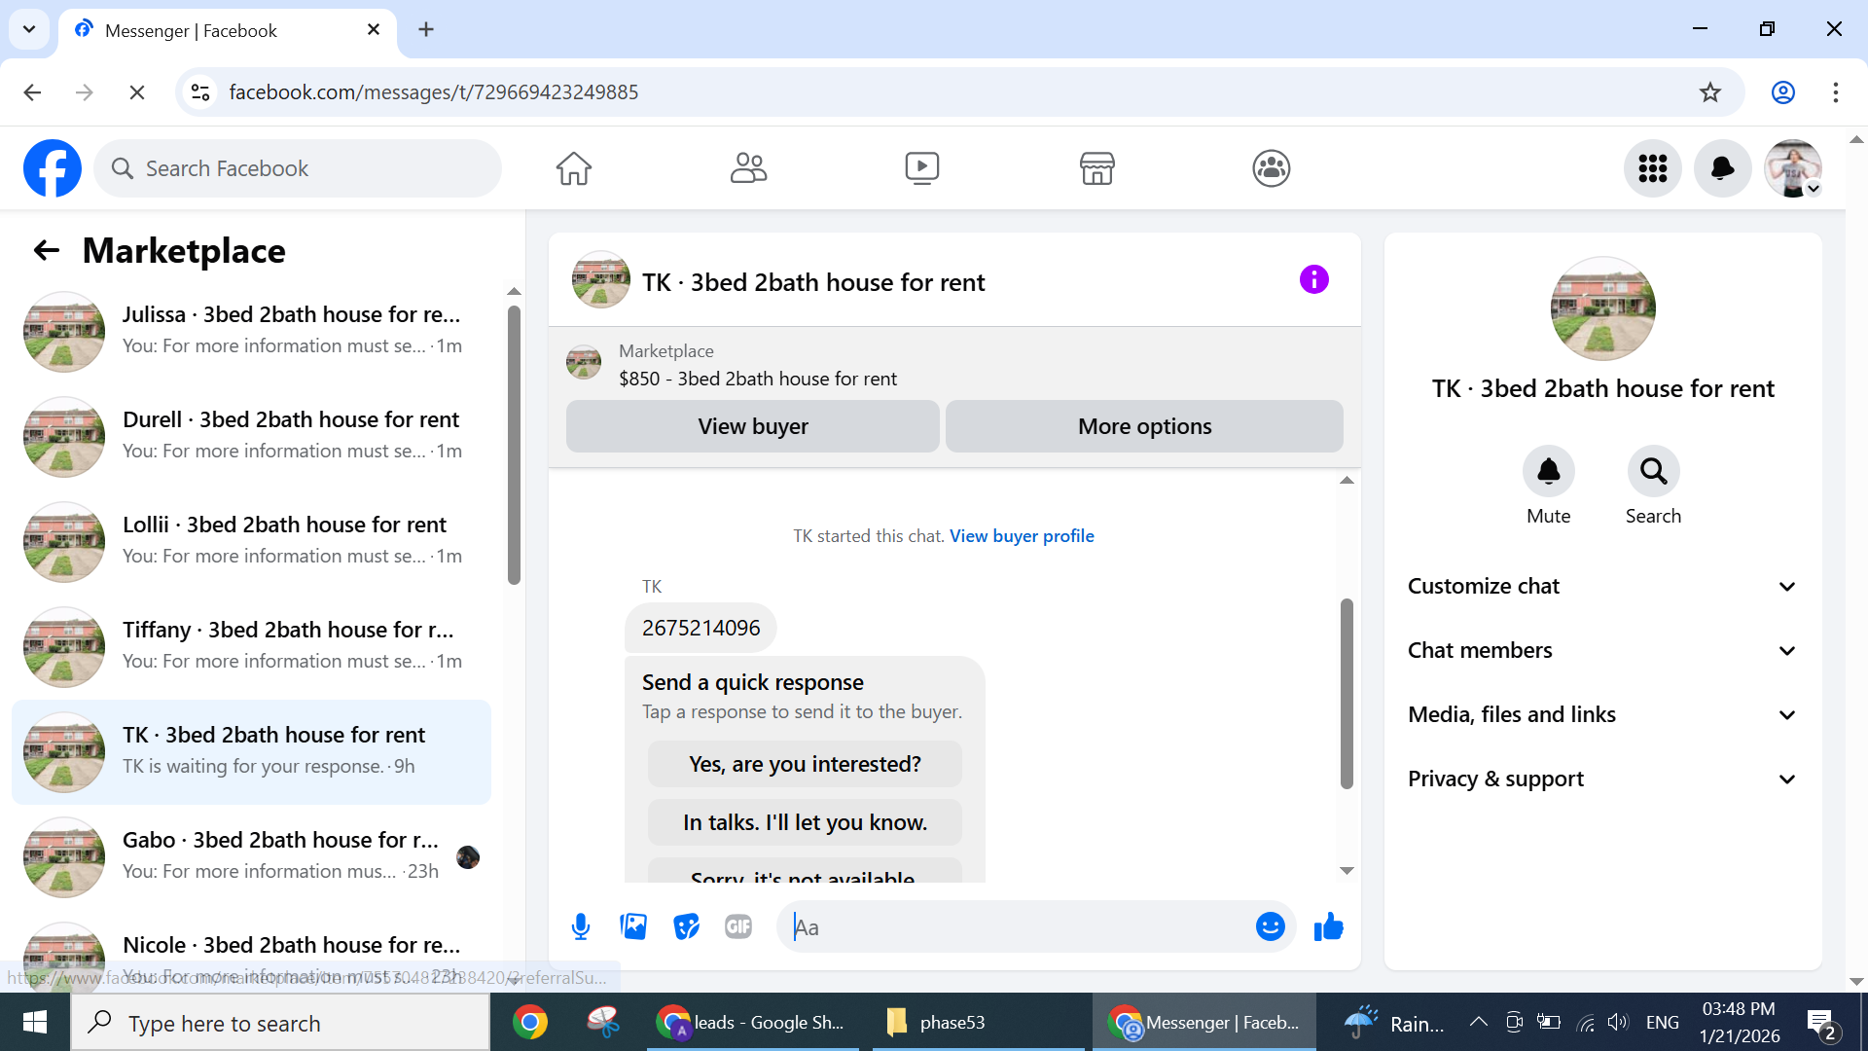
Task: Choose the sticker icon in composer
Action: tap(686, 927)
